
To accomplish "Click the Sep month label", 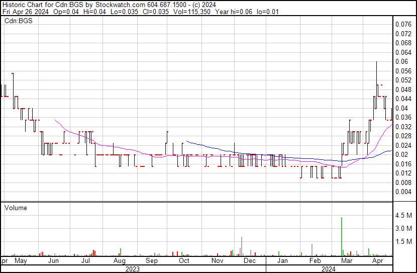I will point(152,261).
